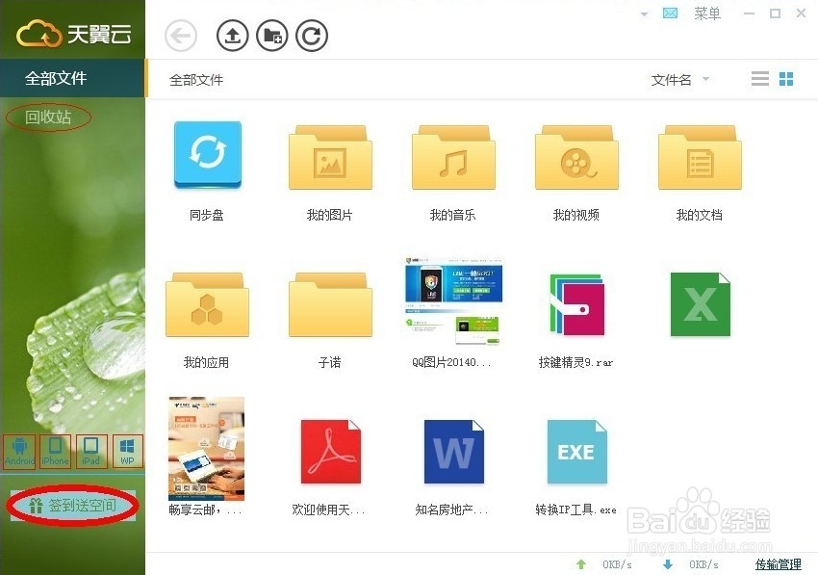Image resolution: width=818 pixels, height=575 pixels.
Task: Click the upload speed indicator
Action: (603, 564)
